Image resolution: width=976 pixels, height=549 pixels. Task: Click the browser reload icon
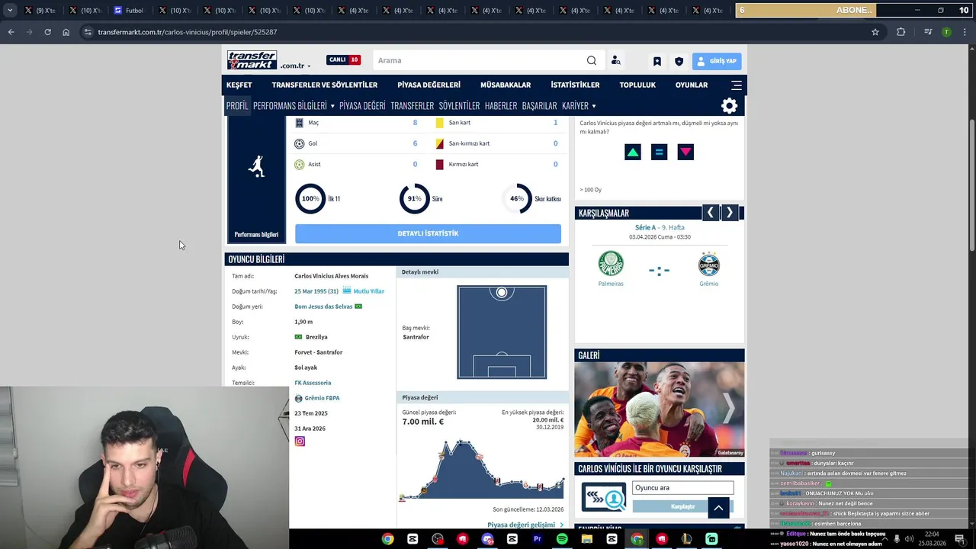coord(47,32)
